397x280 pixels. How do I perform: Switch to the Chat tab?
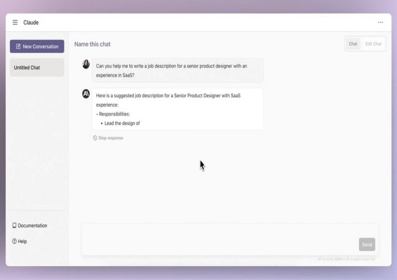[353, 44]
